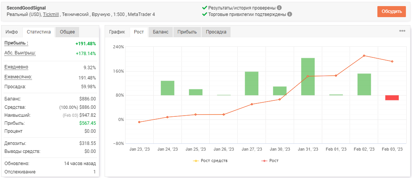
Task: Click the Feb 02, '23 green bar
Action: [364, 84]
